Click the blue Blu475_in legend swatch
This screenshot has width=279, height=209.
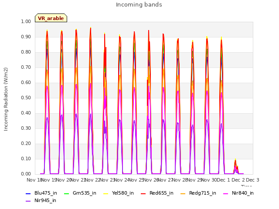click(28, 193)
